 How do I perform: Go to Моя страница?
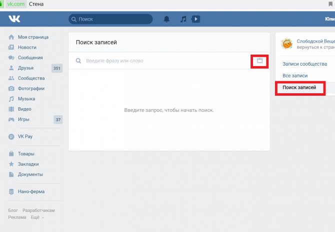point(33,37)
